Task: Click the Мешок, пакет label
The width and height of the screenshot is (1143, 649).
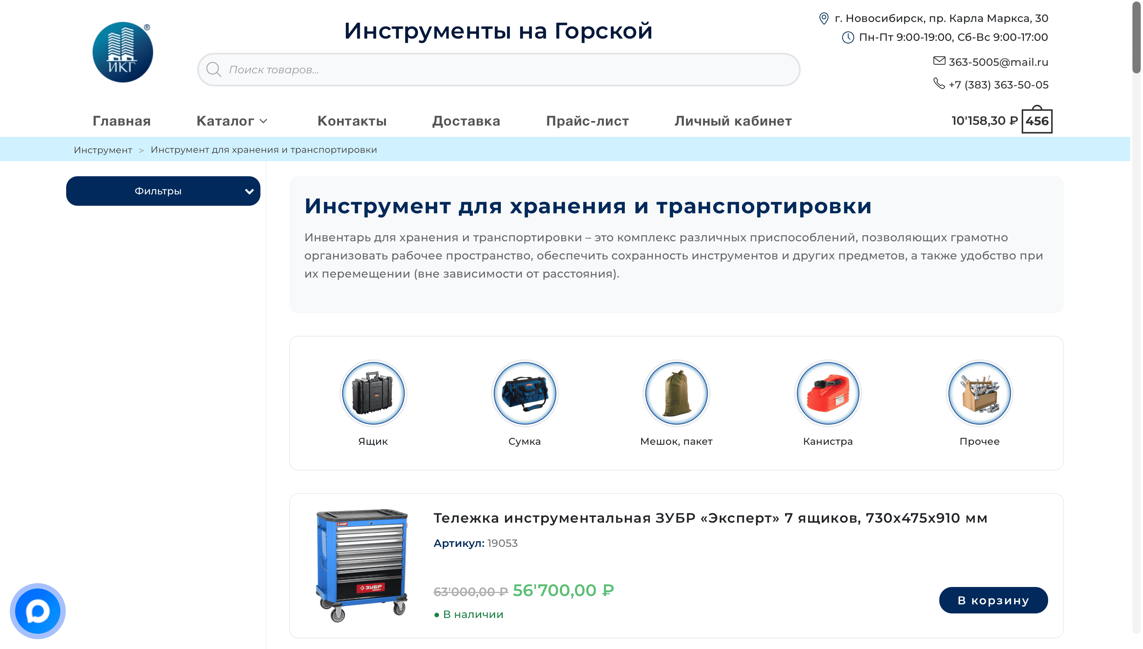Action: coord(676,441)
